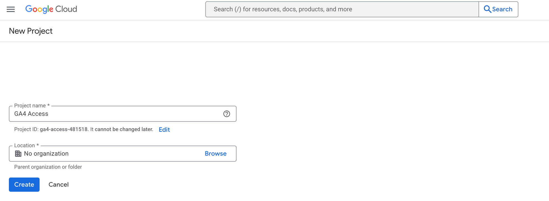Click the bold Project ID ga4-access-481518 text
The height and width of the screenshot is (201, 549).
click(65, 129)
